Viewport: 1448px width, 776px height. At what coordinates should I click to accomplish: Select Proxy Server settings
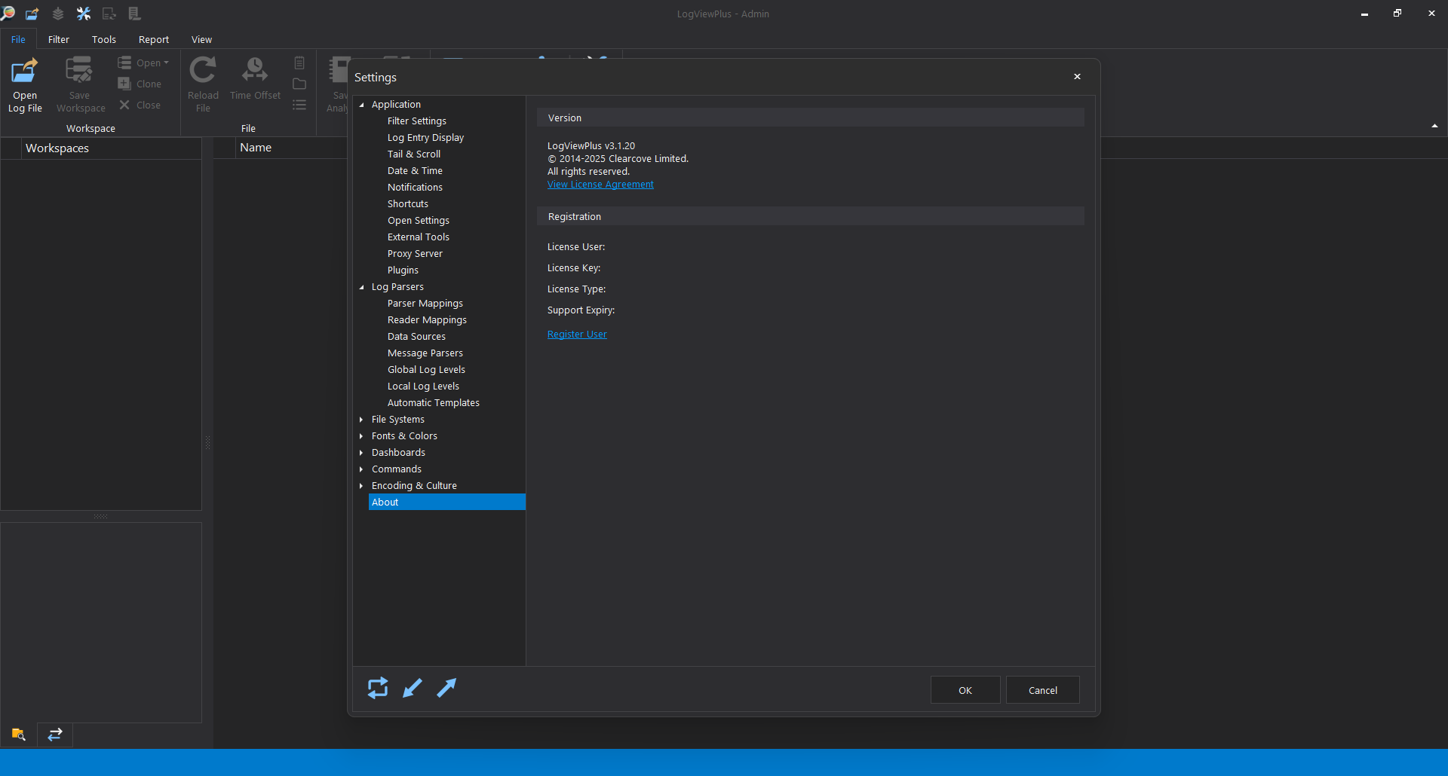(415, 254)
